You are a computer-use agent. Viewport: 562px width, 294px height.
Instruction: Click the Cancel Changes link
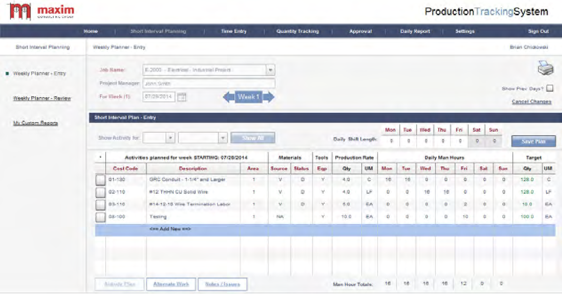532,101
